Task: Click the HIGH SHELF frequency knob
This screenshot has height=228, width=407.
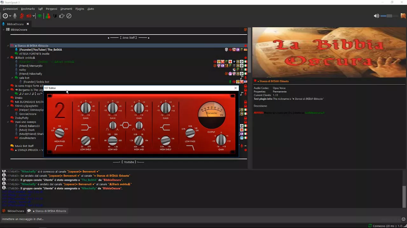Action: 165,141
